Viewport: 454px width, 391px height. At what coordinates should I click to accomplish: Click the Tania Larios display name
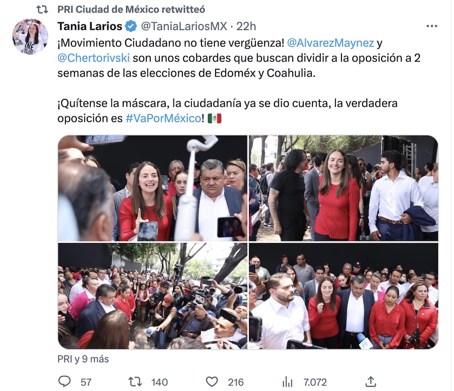pos(90,26)
